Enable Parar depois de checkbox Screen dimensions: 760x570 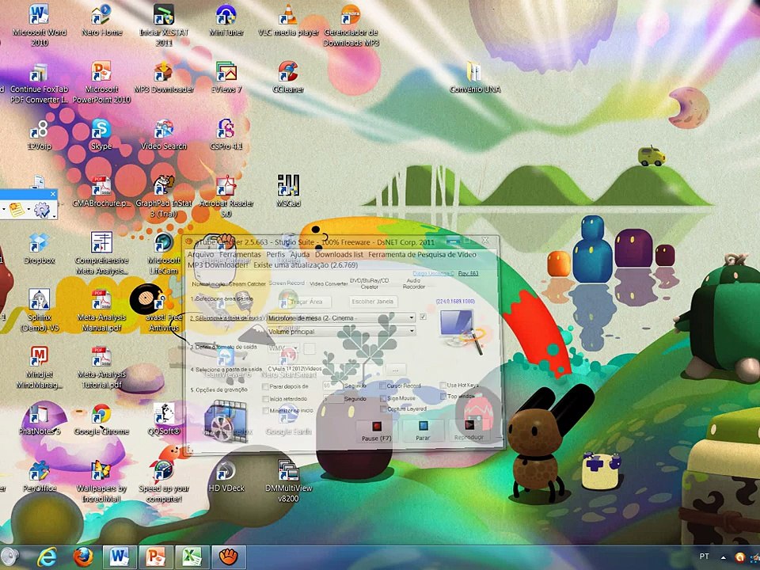pos(265,386)
